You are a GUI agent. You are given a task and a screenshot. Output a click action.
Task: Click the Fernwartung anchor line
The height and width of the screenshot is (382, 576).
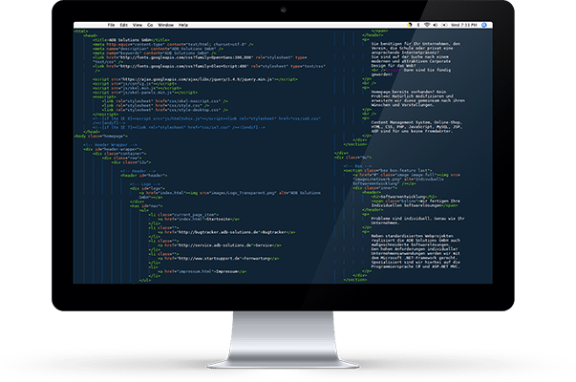219,259
